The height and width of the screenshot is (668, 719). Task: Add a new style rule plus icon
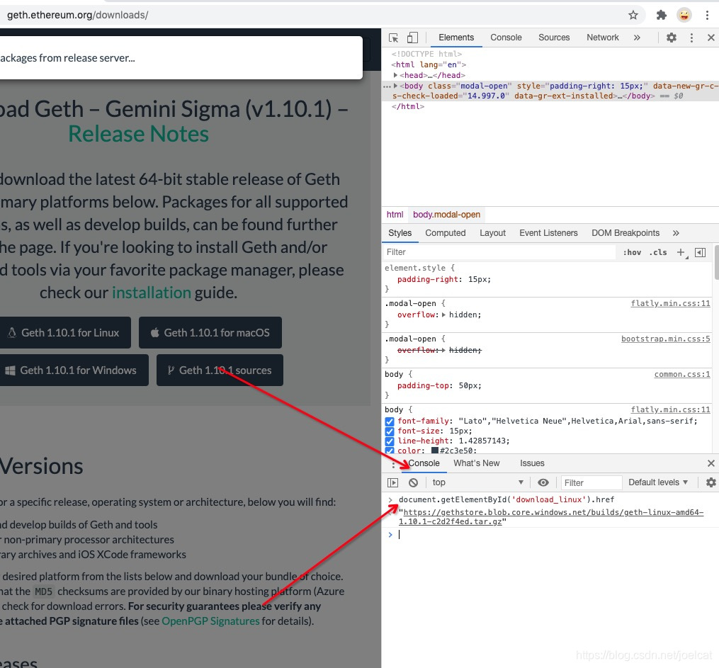click(x=681, y=253)
